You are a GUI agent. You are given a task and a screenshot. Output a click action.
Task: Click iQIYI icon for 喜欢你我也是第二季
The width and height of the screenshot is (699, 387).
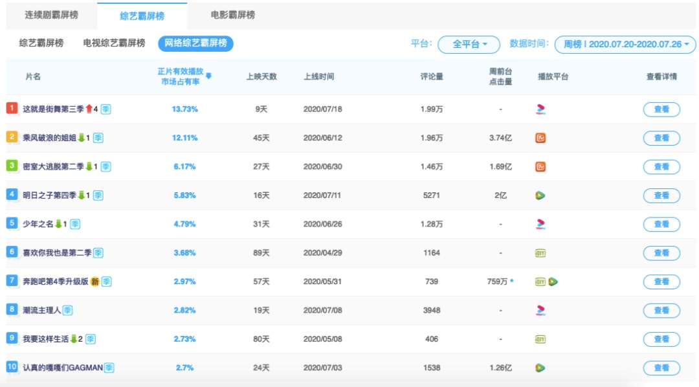click(x=540, y=253)
